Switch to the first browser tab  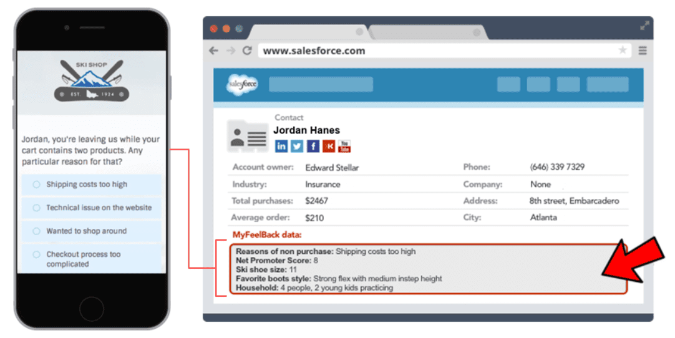click(x=309, y=32)
